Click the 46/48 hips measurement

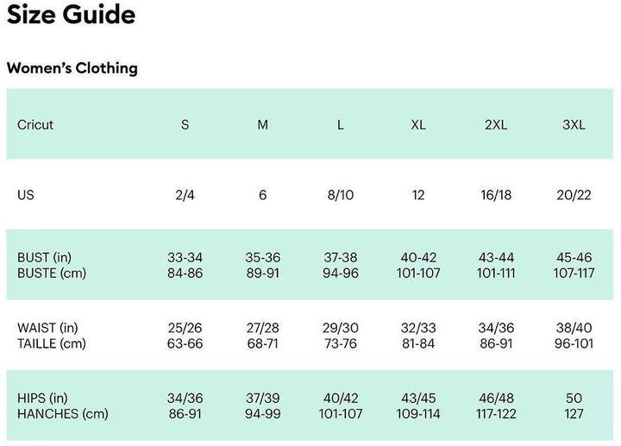click(x=496, y=398)
